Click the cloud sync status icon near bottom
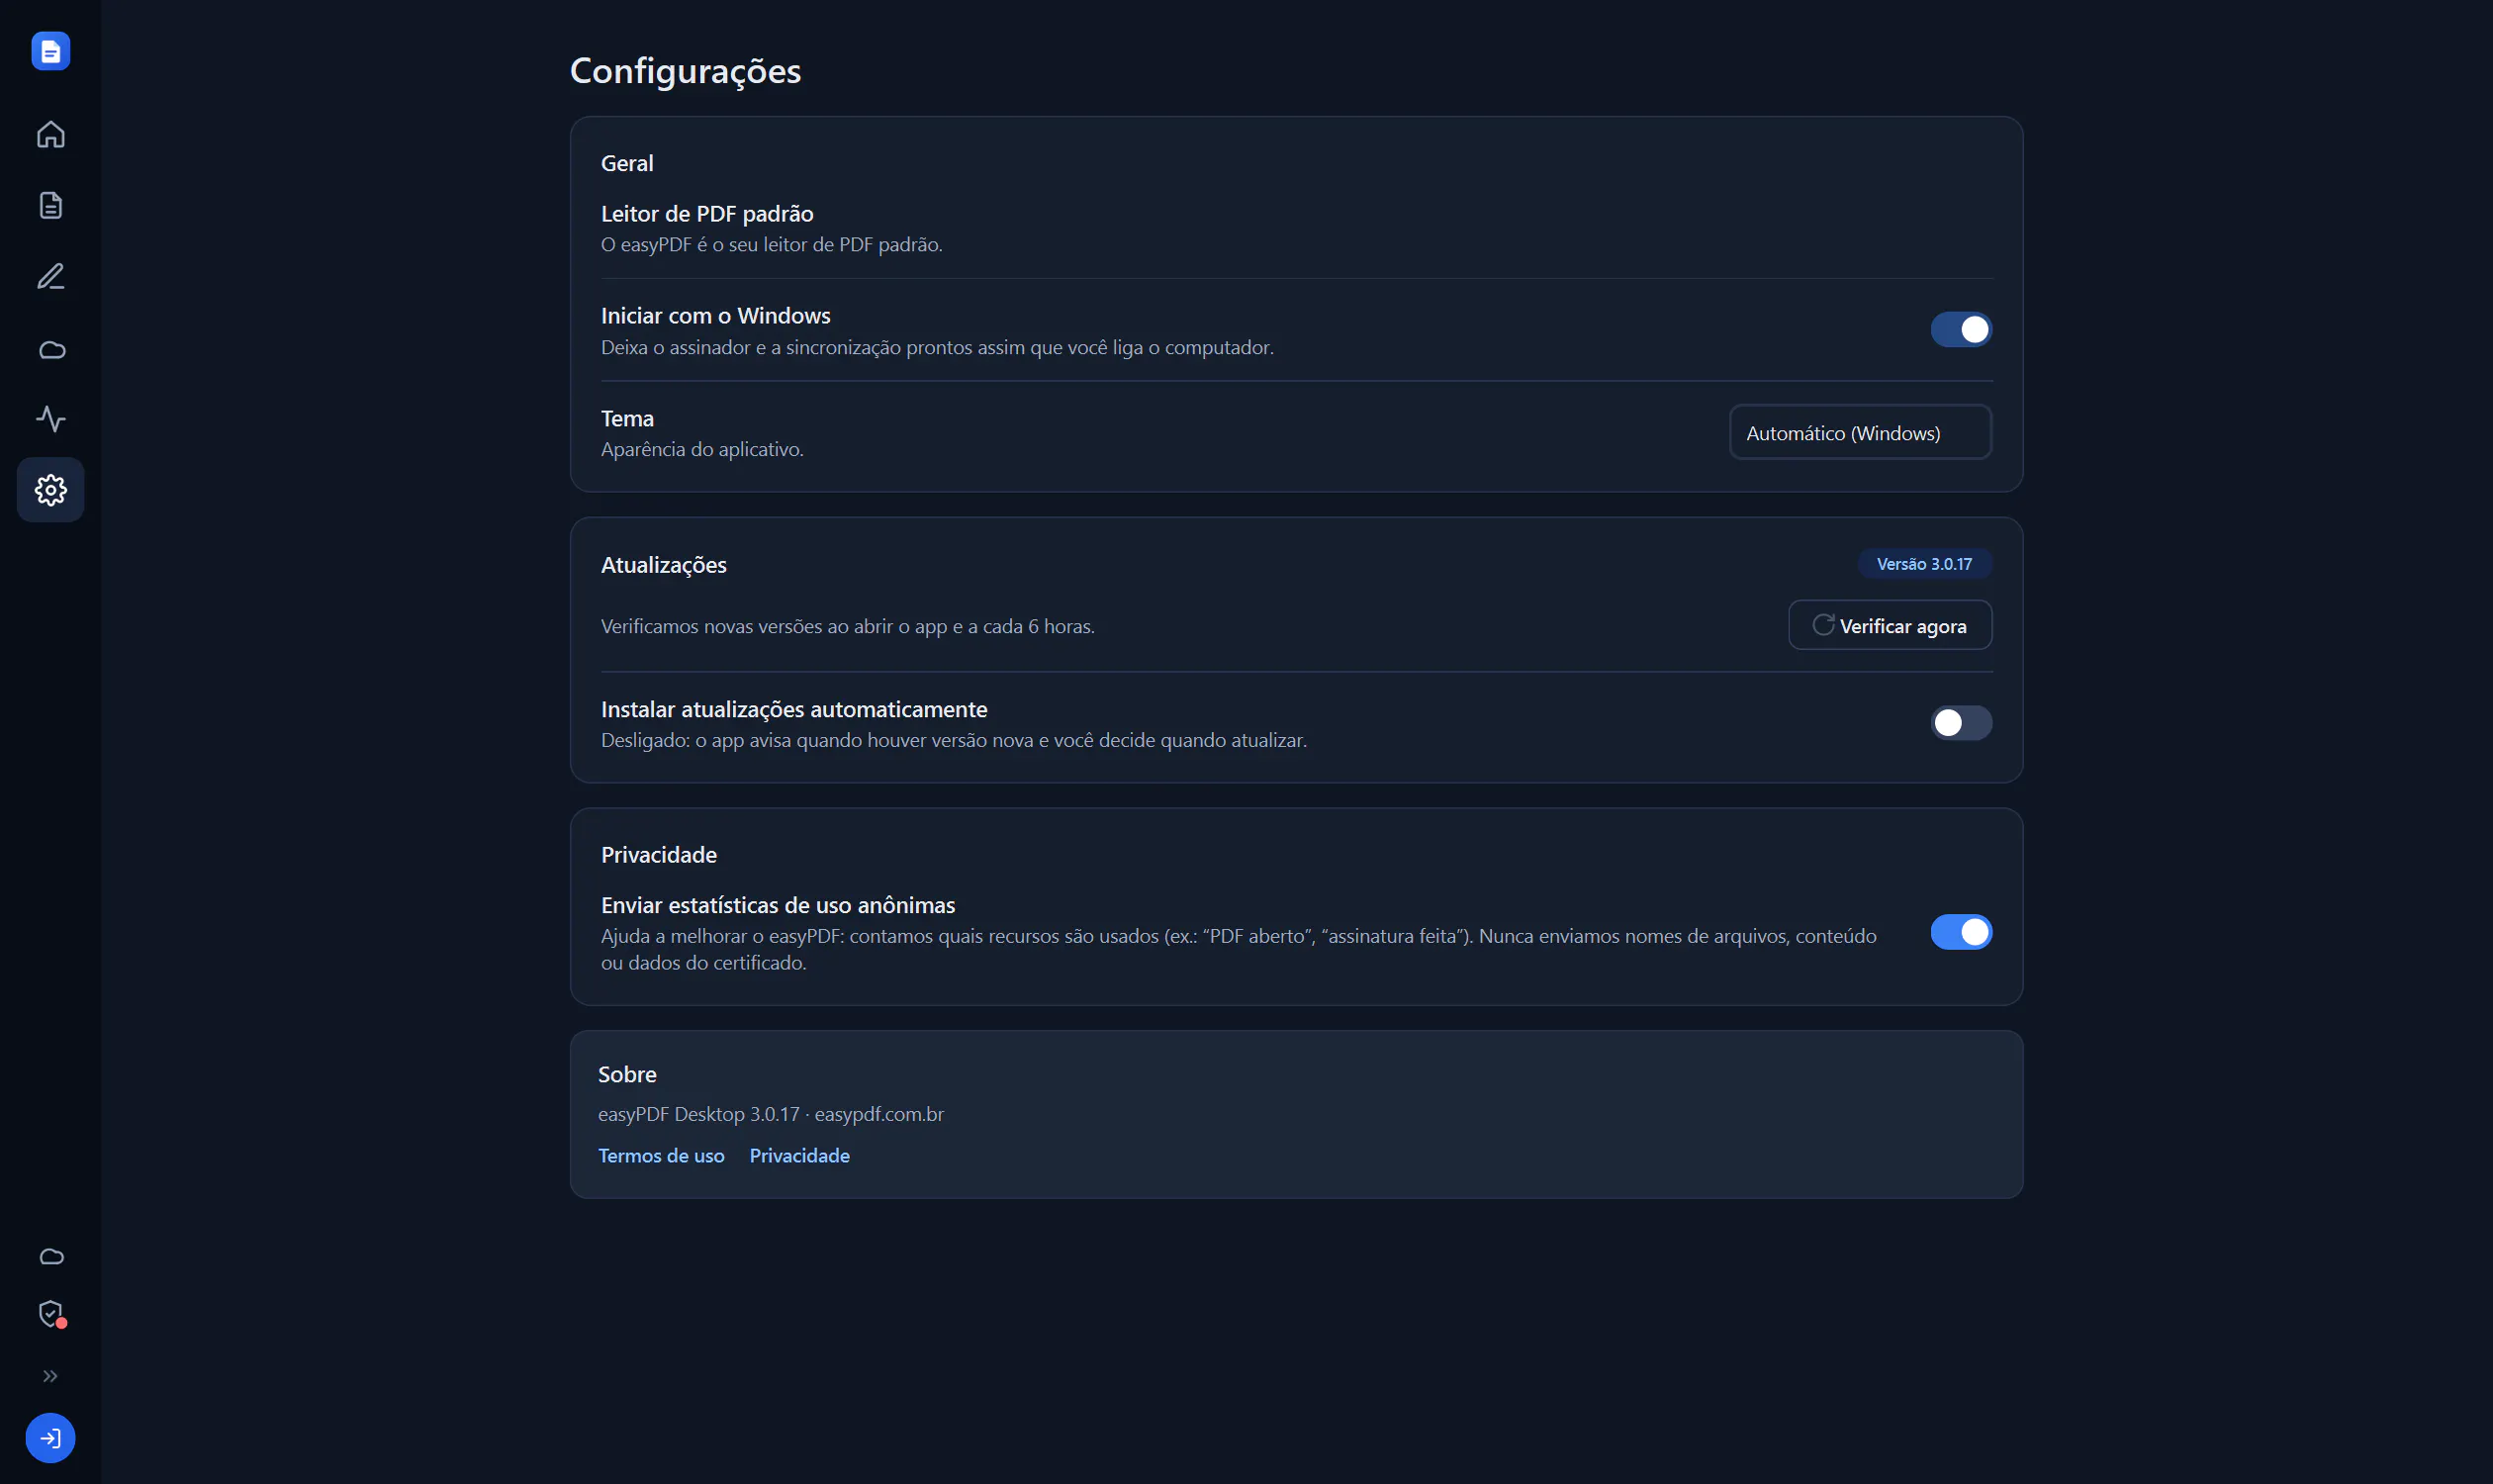Image resolution: width=2493 pixels, height=1484 pixels. tap(50, 1256)
